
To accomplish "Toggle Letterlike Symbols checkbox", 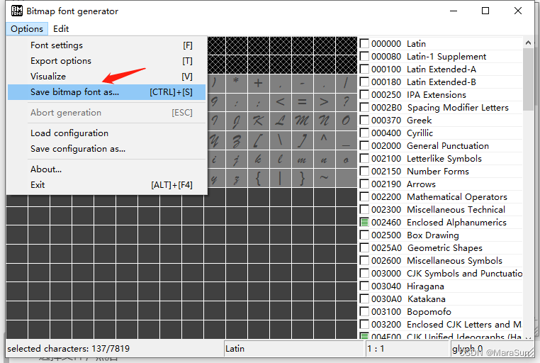I will 364,158.
